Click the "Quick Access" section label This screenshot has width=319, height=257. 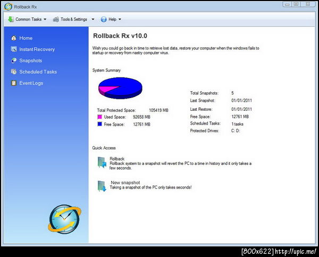pos(104,148)
